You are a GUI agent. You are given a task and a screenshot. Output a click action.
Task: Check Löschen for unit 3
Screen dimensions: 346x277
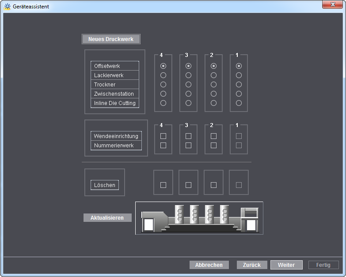188,185
